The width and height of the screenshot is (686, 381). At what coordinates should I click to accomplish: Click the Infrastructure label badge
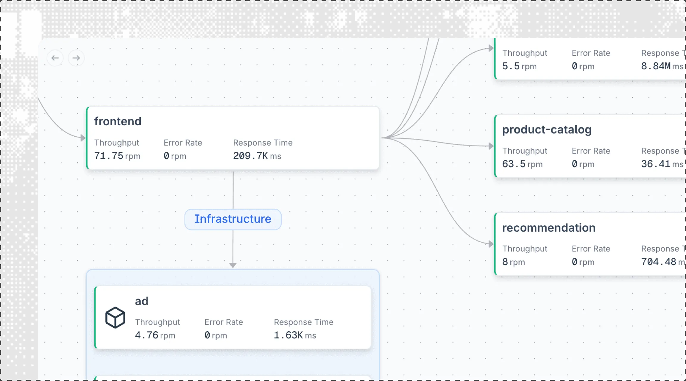233,219
